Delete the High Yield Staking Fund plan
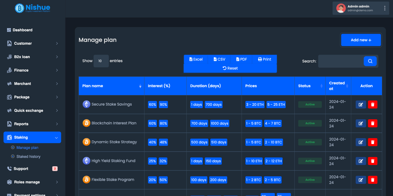Viewport: 393px width, 196px height. (x=372, y=161)
